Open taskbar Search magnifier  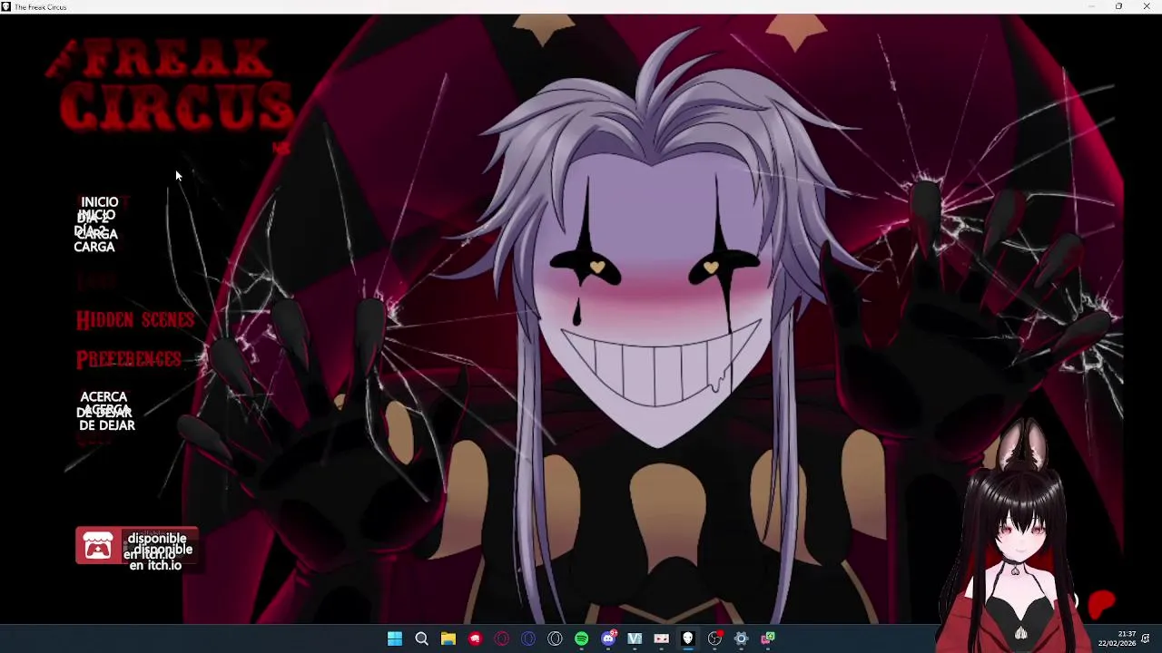(x=421, y=638)
